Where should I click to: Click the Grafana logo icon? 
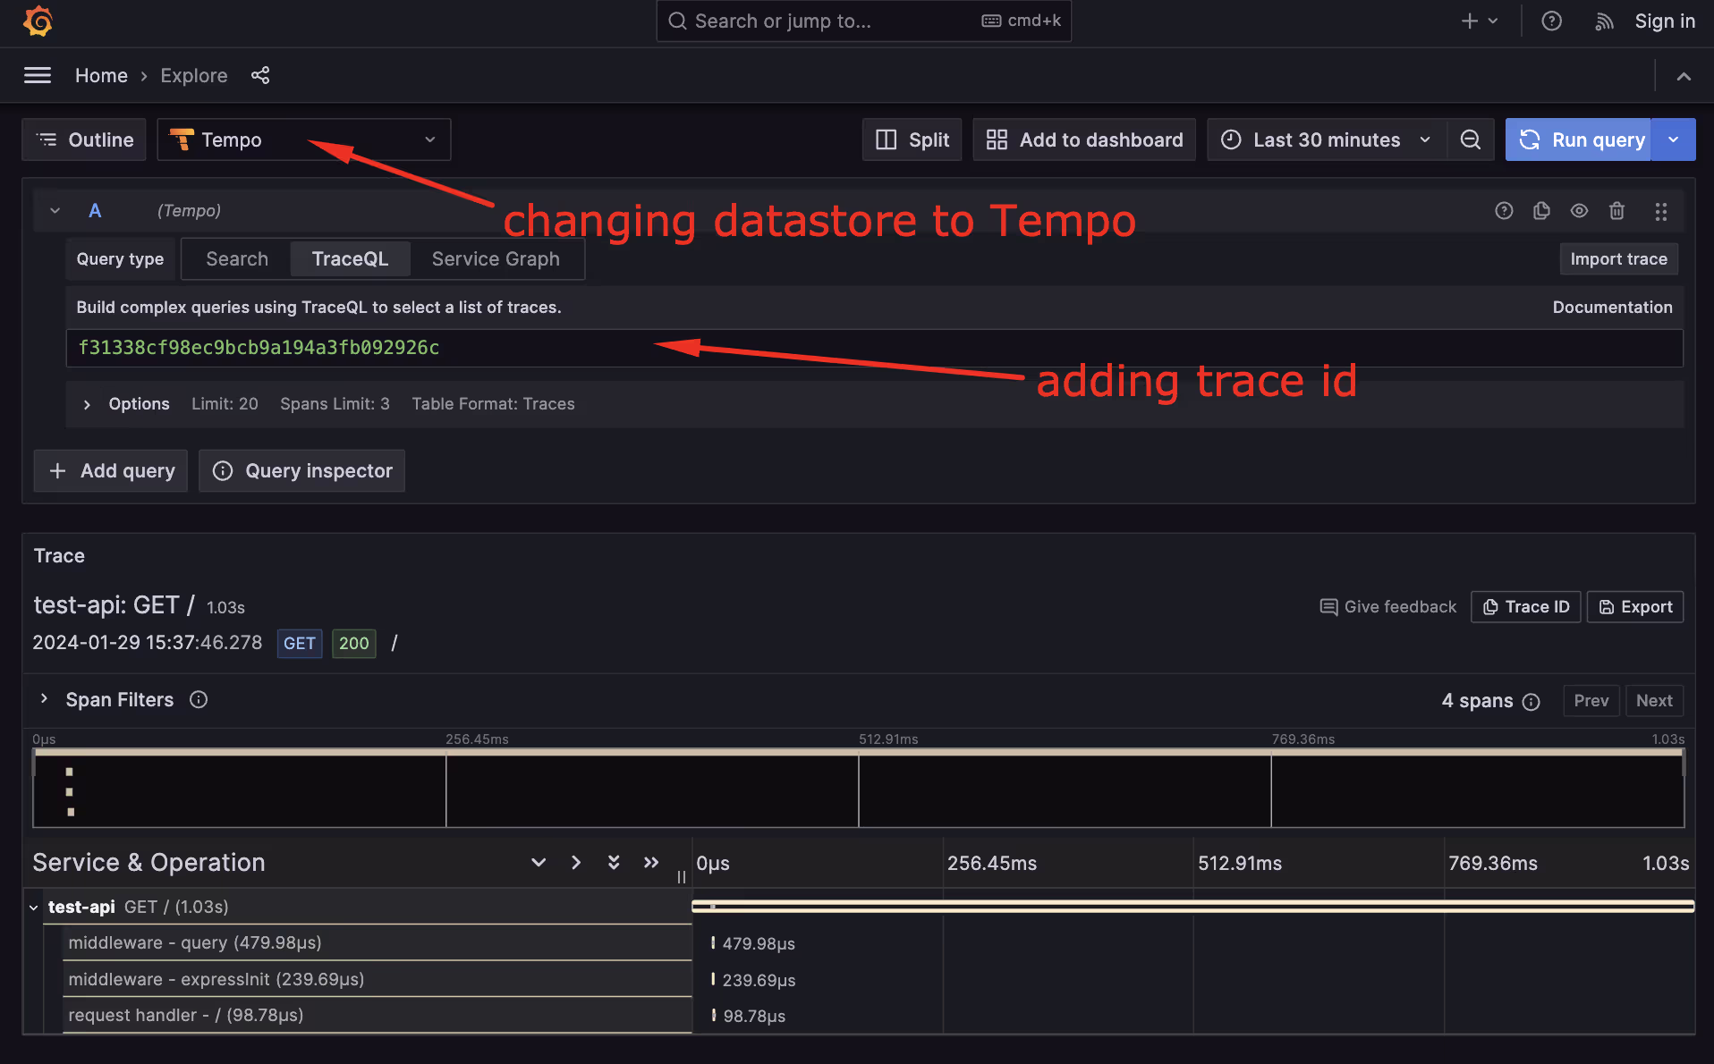tap(38, 21)
